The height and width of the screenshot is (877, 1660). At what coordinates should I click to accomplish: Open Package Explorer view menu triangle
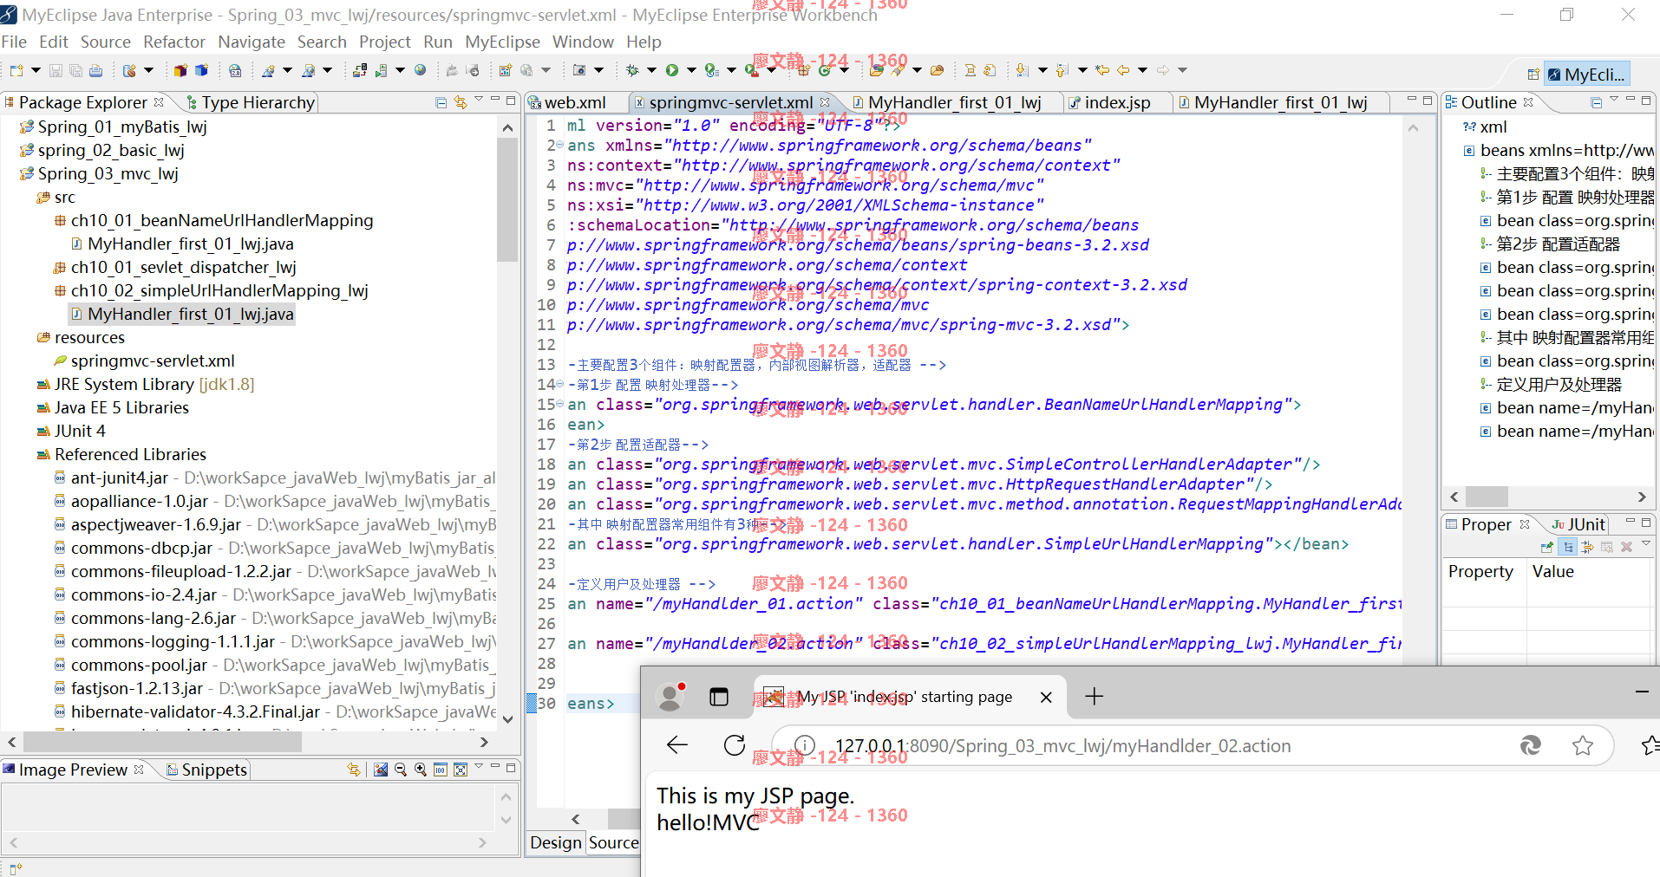click(479, 101)
